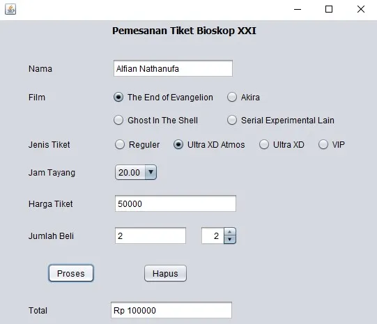Click the Total output field

point(171,310)
